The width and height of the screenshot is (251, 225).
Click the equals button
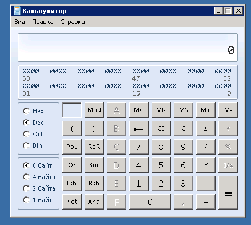[x=228, y=192]
